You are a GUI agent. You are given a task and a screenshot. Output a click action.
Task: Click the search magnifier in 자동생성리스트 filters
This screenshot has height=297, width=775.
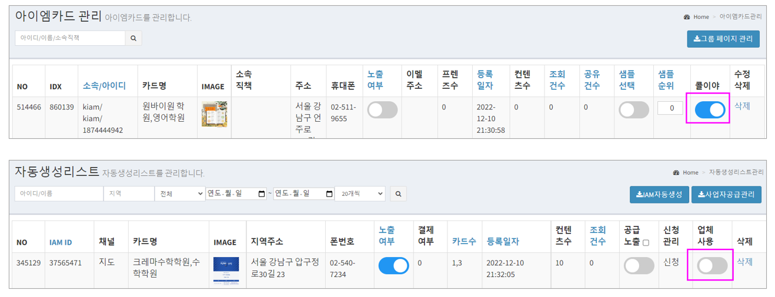point(398,193)
